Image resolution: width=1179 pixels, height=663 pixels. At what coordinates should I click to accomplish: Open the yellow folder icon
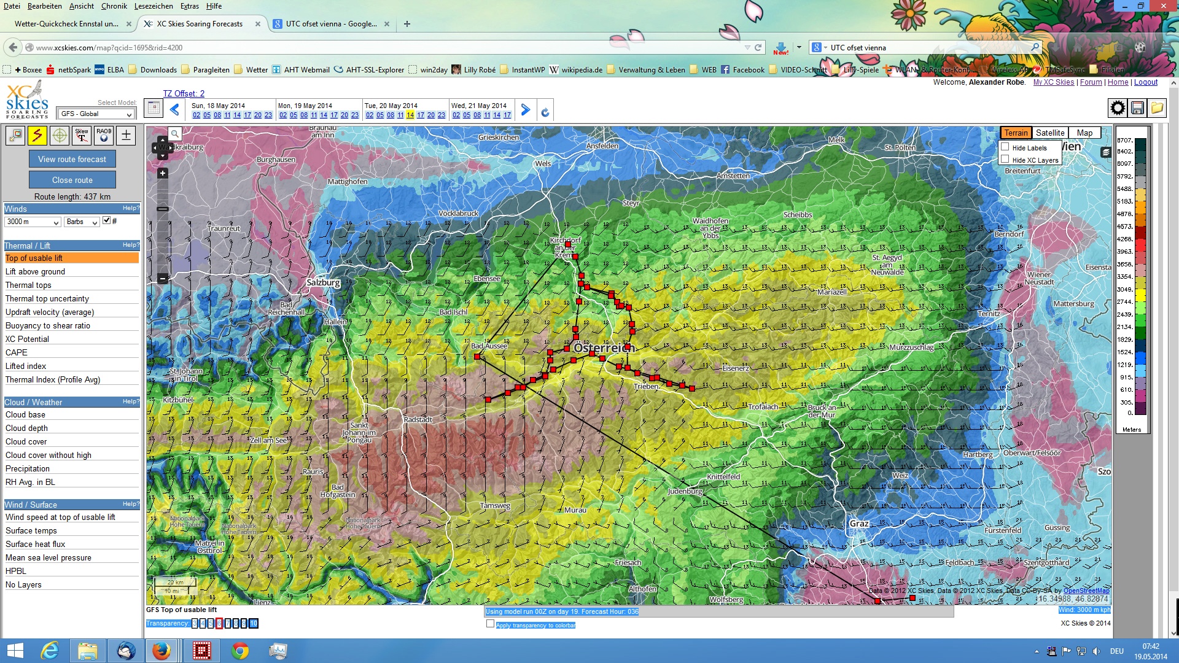[1157, 108]
